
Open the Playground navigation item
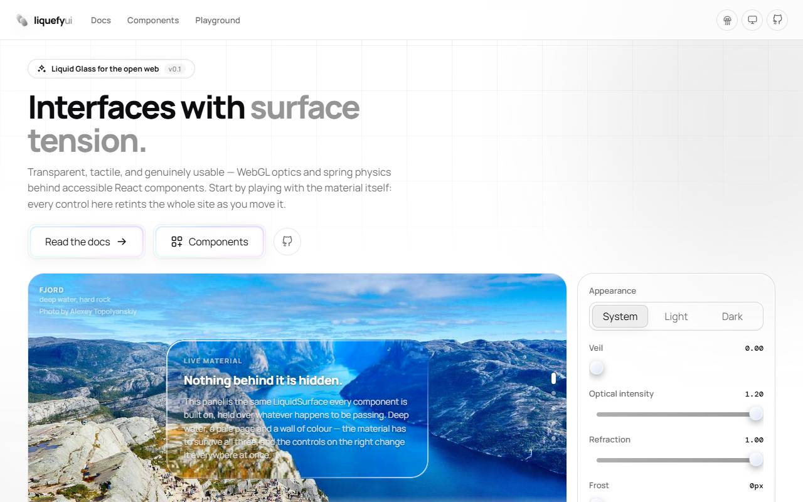218,20
